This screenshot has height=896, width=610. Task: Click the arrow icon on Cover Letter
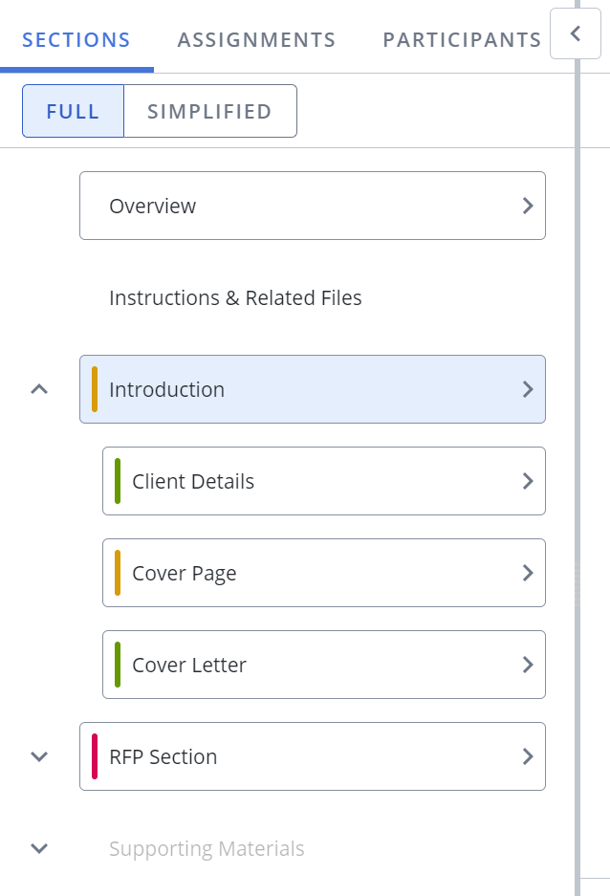528,665
